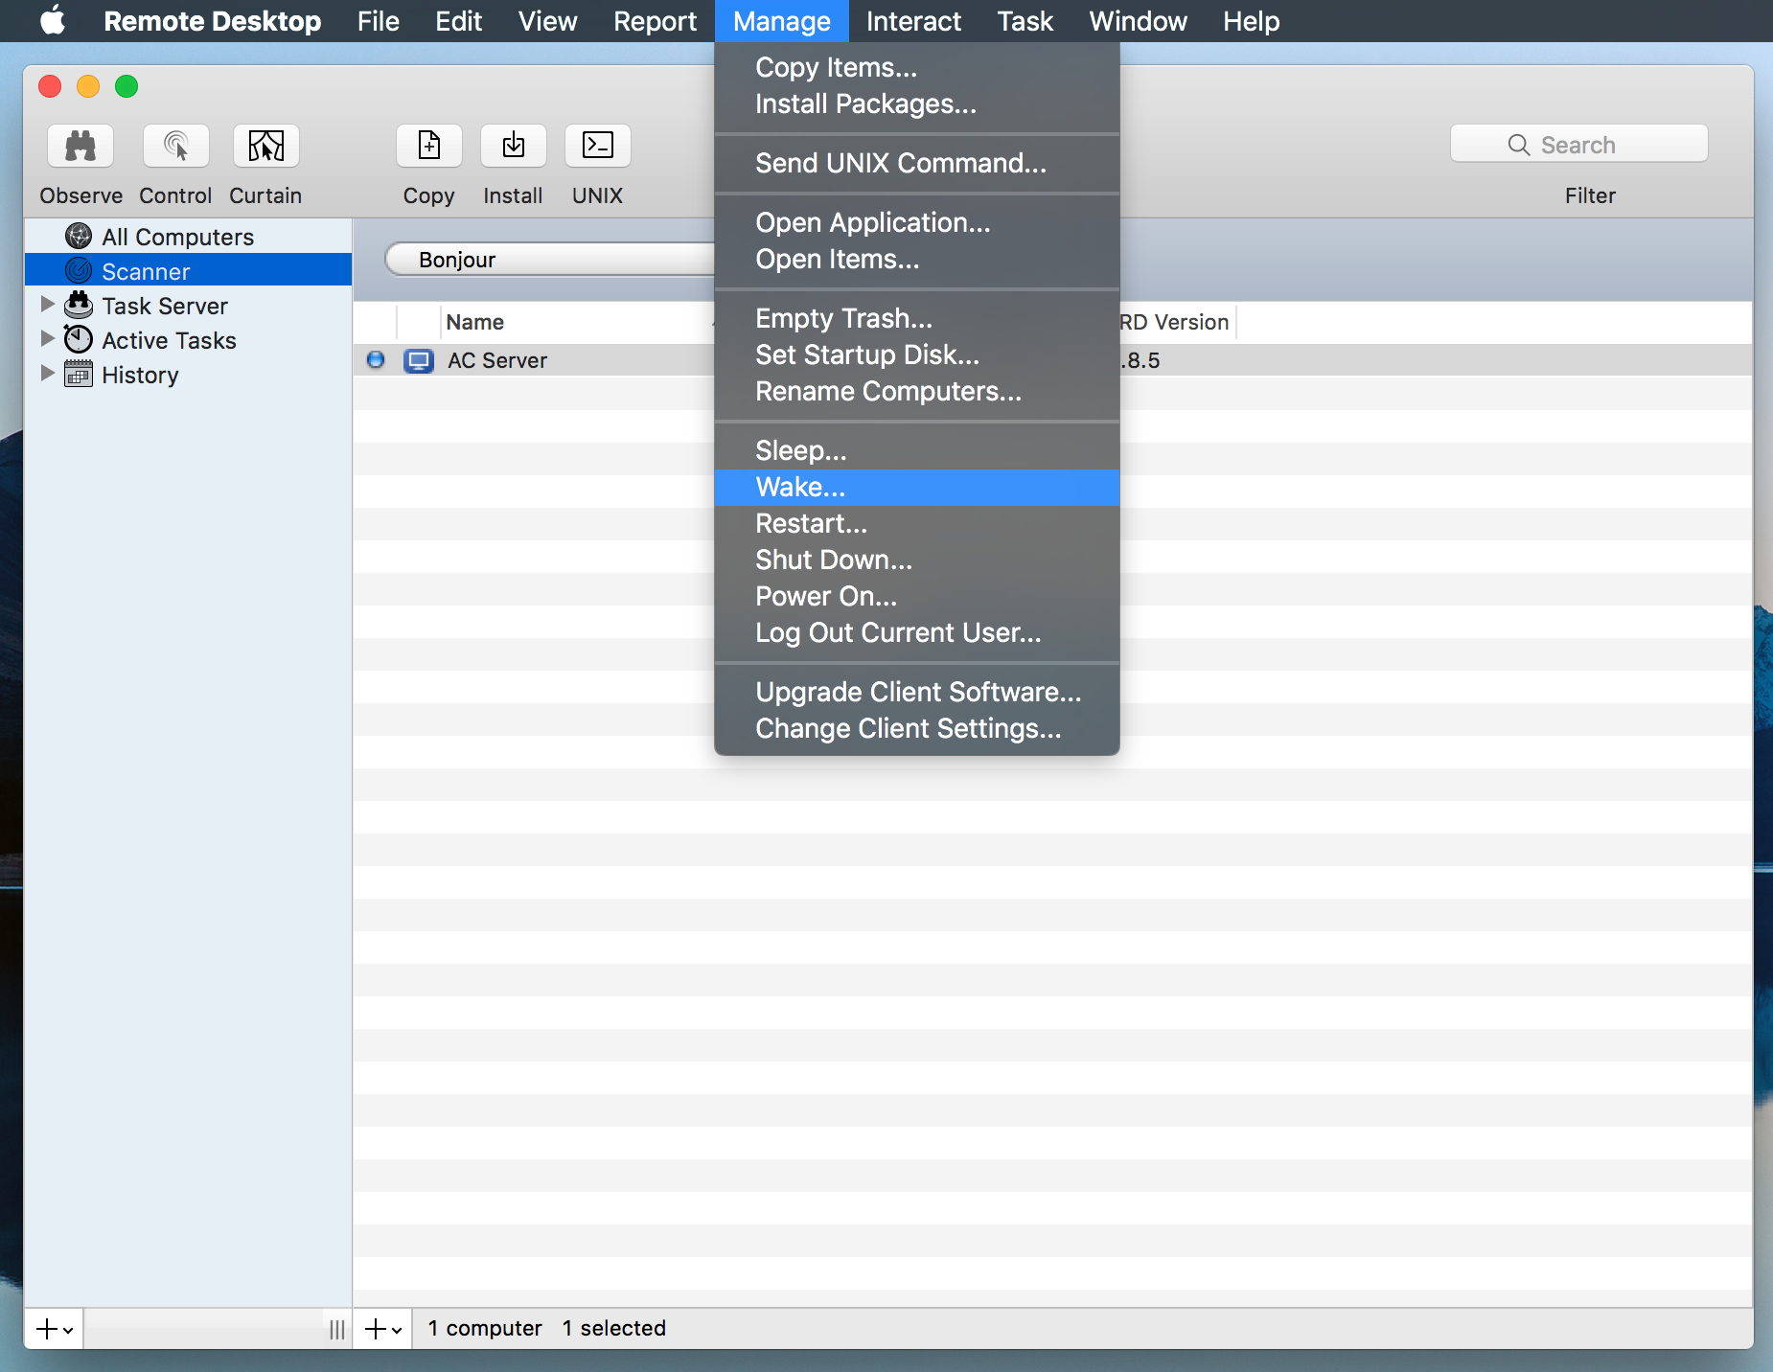Open the Interact menu

(x=913, y=21)
